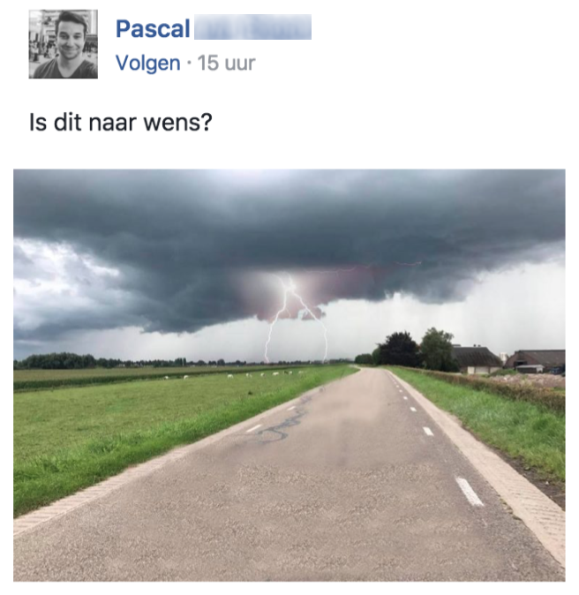Click the white dashed road marking

[x=470, y=492]
